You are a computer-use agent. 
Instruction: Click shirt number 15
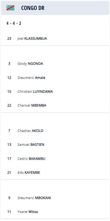(x=9, y=91)
